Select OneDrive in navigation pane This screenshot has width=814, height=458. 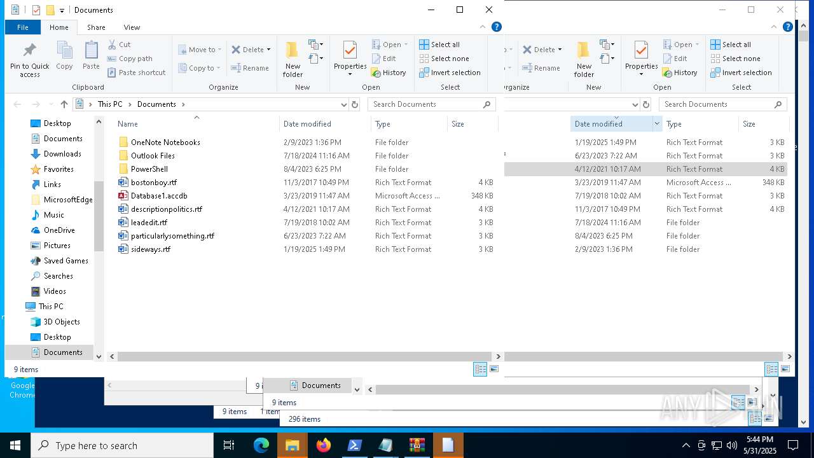59,230
